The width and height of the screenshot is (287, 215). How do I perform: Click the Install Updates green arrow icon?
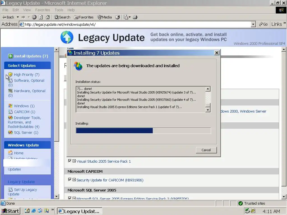(x=10, y=56)
